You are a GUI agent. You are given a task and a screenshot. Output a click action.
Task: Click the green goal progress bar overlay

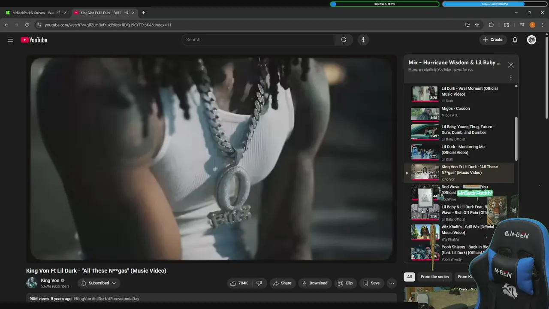(x=385, y=4)
